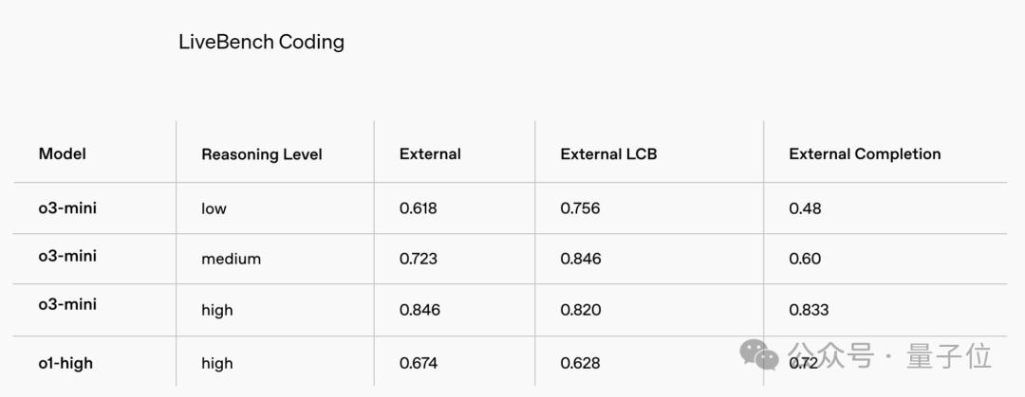Click the External LCB column header
This screenshot has height=397, width=1025.
[x=608, y=153]
